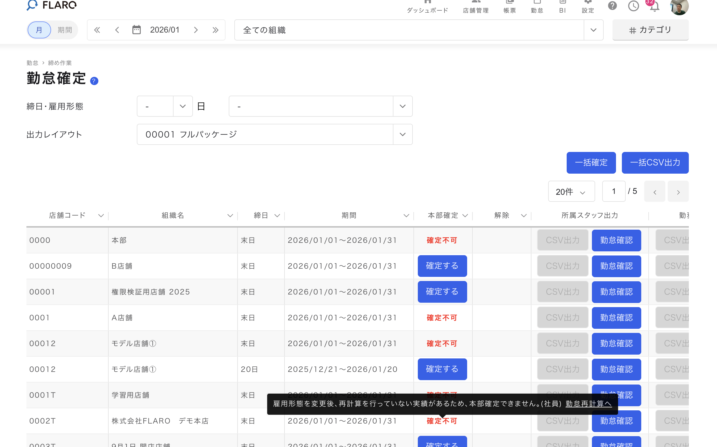The image size is (717, 447).
Task: Jump forward with double-right arrow icon
Action: click(x=216, y=30)
